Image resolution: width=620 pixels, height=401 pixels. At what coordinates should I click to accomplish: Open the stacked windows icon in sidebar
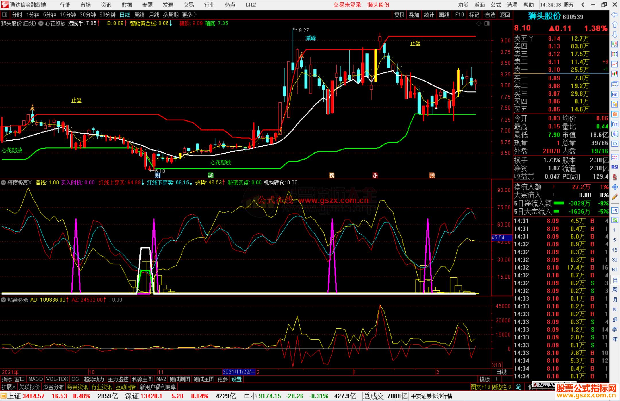(x=615, y=84)
